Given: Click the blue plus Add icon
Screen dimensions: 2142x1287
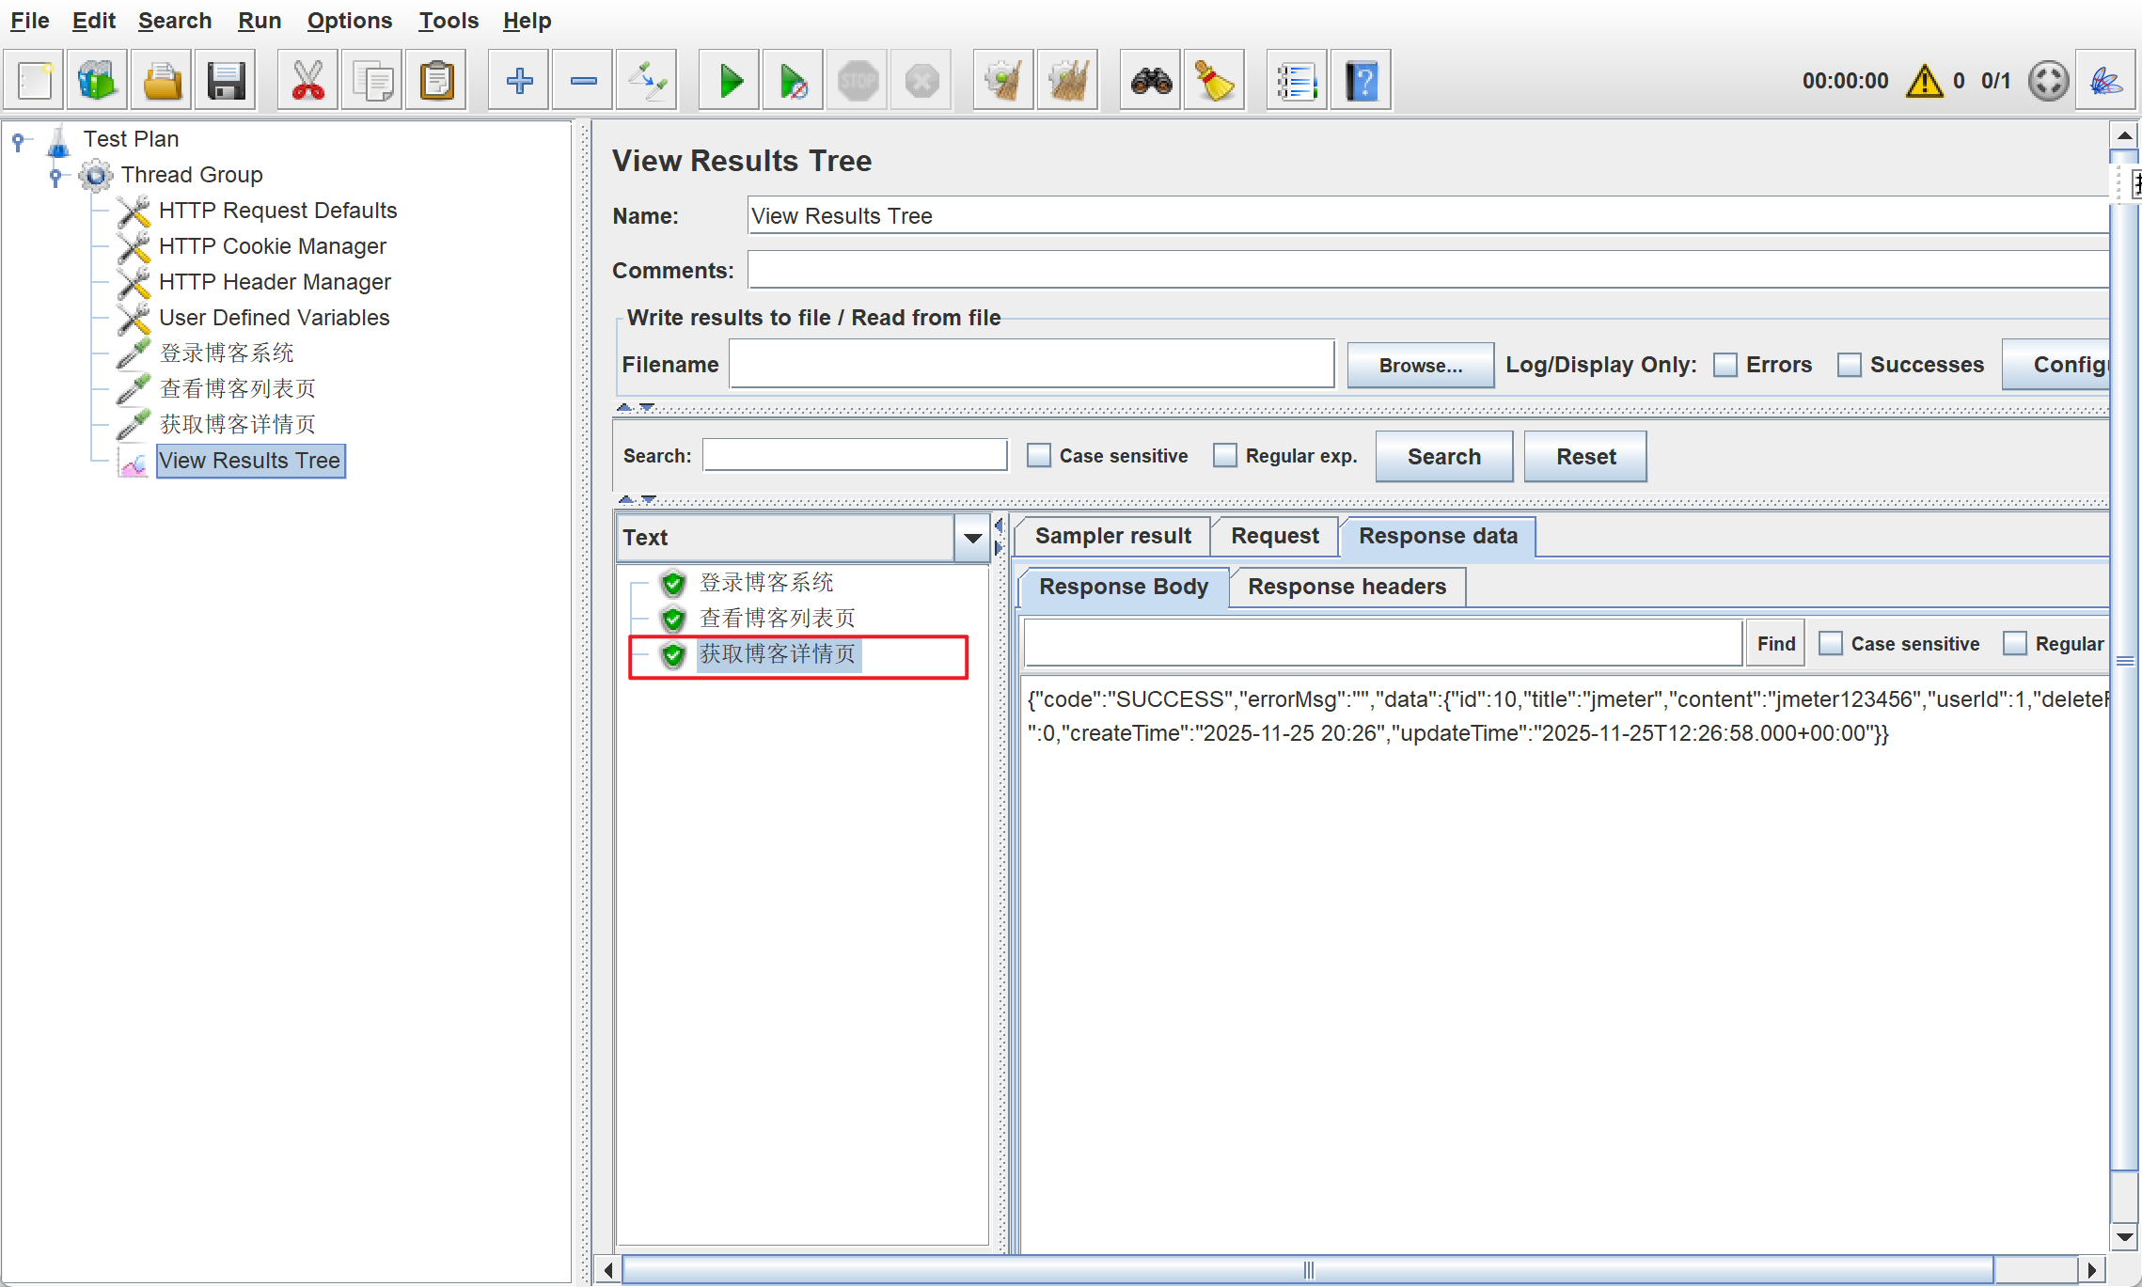Looking at the screenshot, I should [519, 81].
